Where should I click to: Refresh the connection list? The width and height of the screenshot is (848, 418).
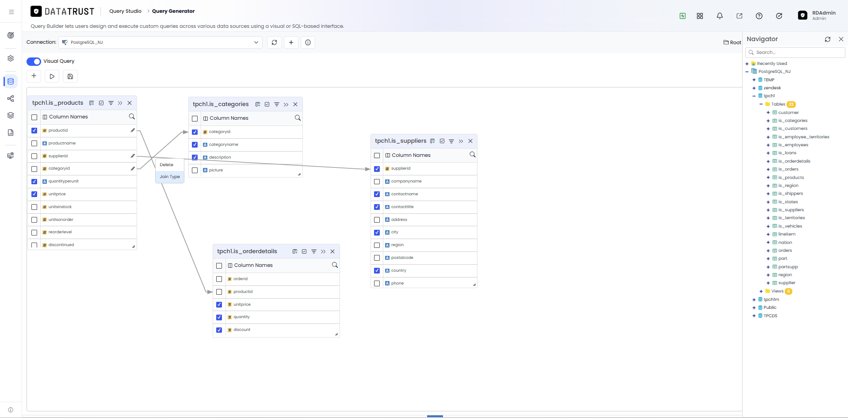(x=274, y=42)
